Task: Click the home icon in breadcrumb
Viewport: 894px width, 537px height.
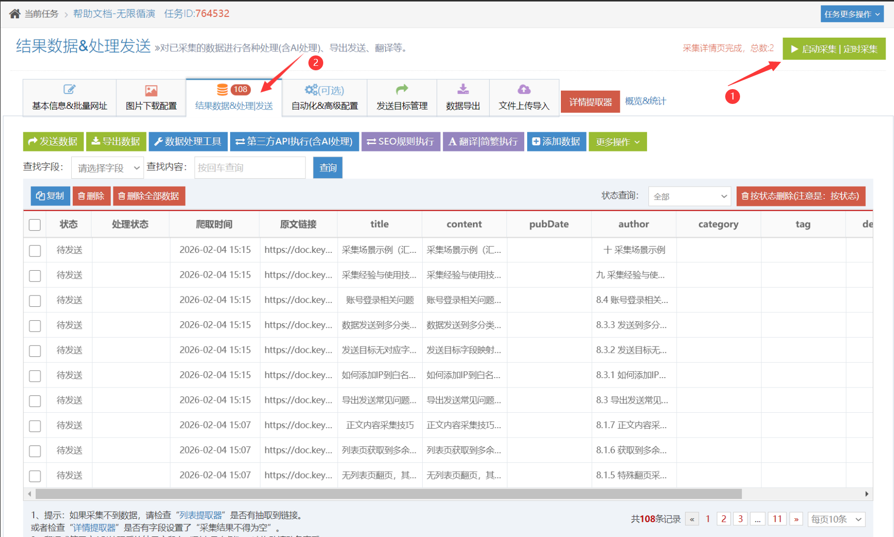Action: coord(15,14)
